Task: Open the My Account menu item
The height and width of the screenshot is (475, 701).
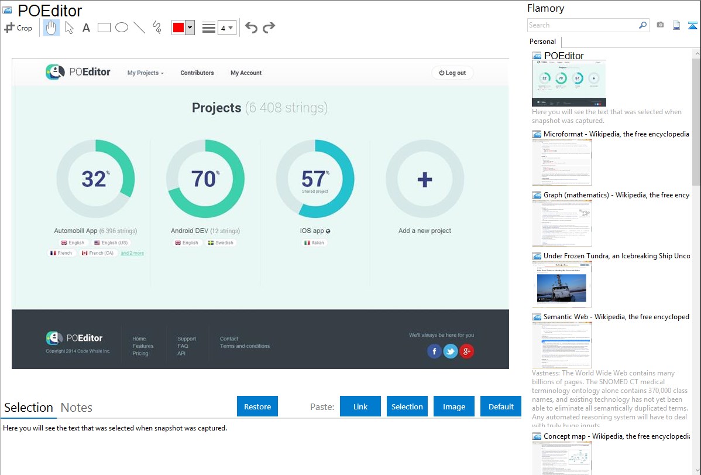Action: point(246,73)
